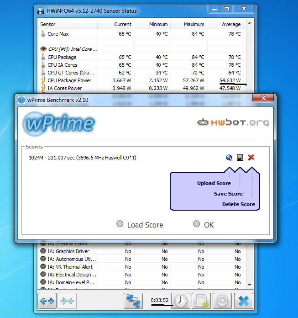298x318 pixels.
Task: Click the blue X close sensors button
Action: 244,301
